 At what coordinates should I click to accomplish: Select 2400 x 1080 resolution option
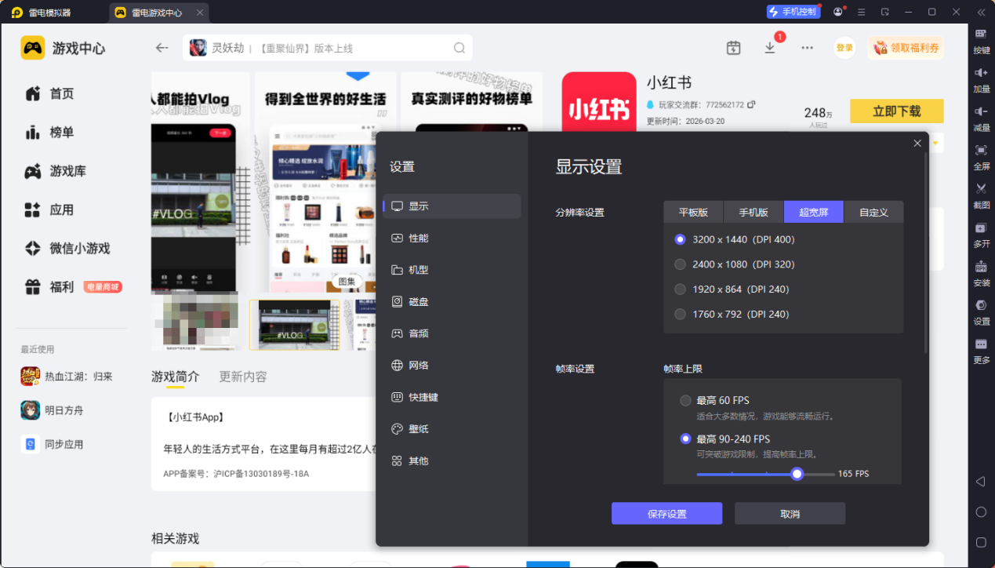tap(681, 264)
